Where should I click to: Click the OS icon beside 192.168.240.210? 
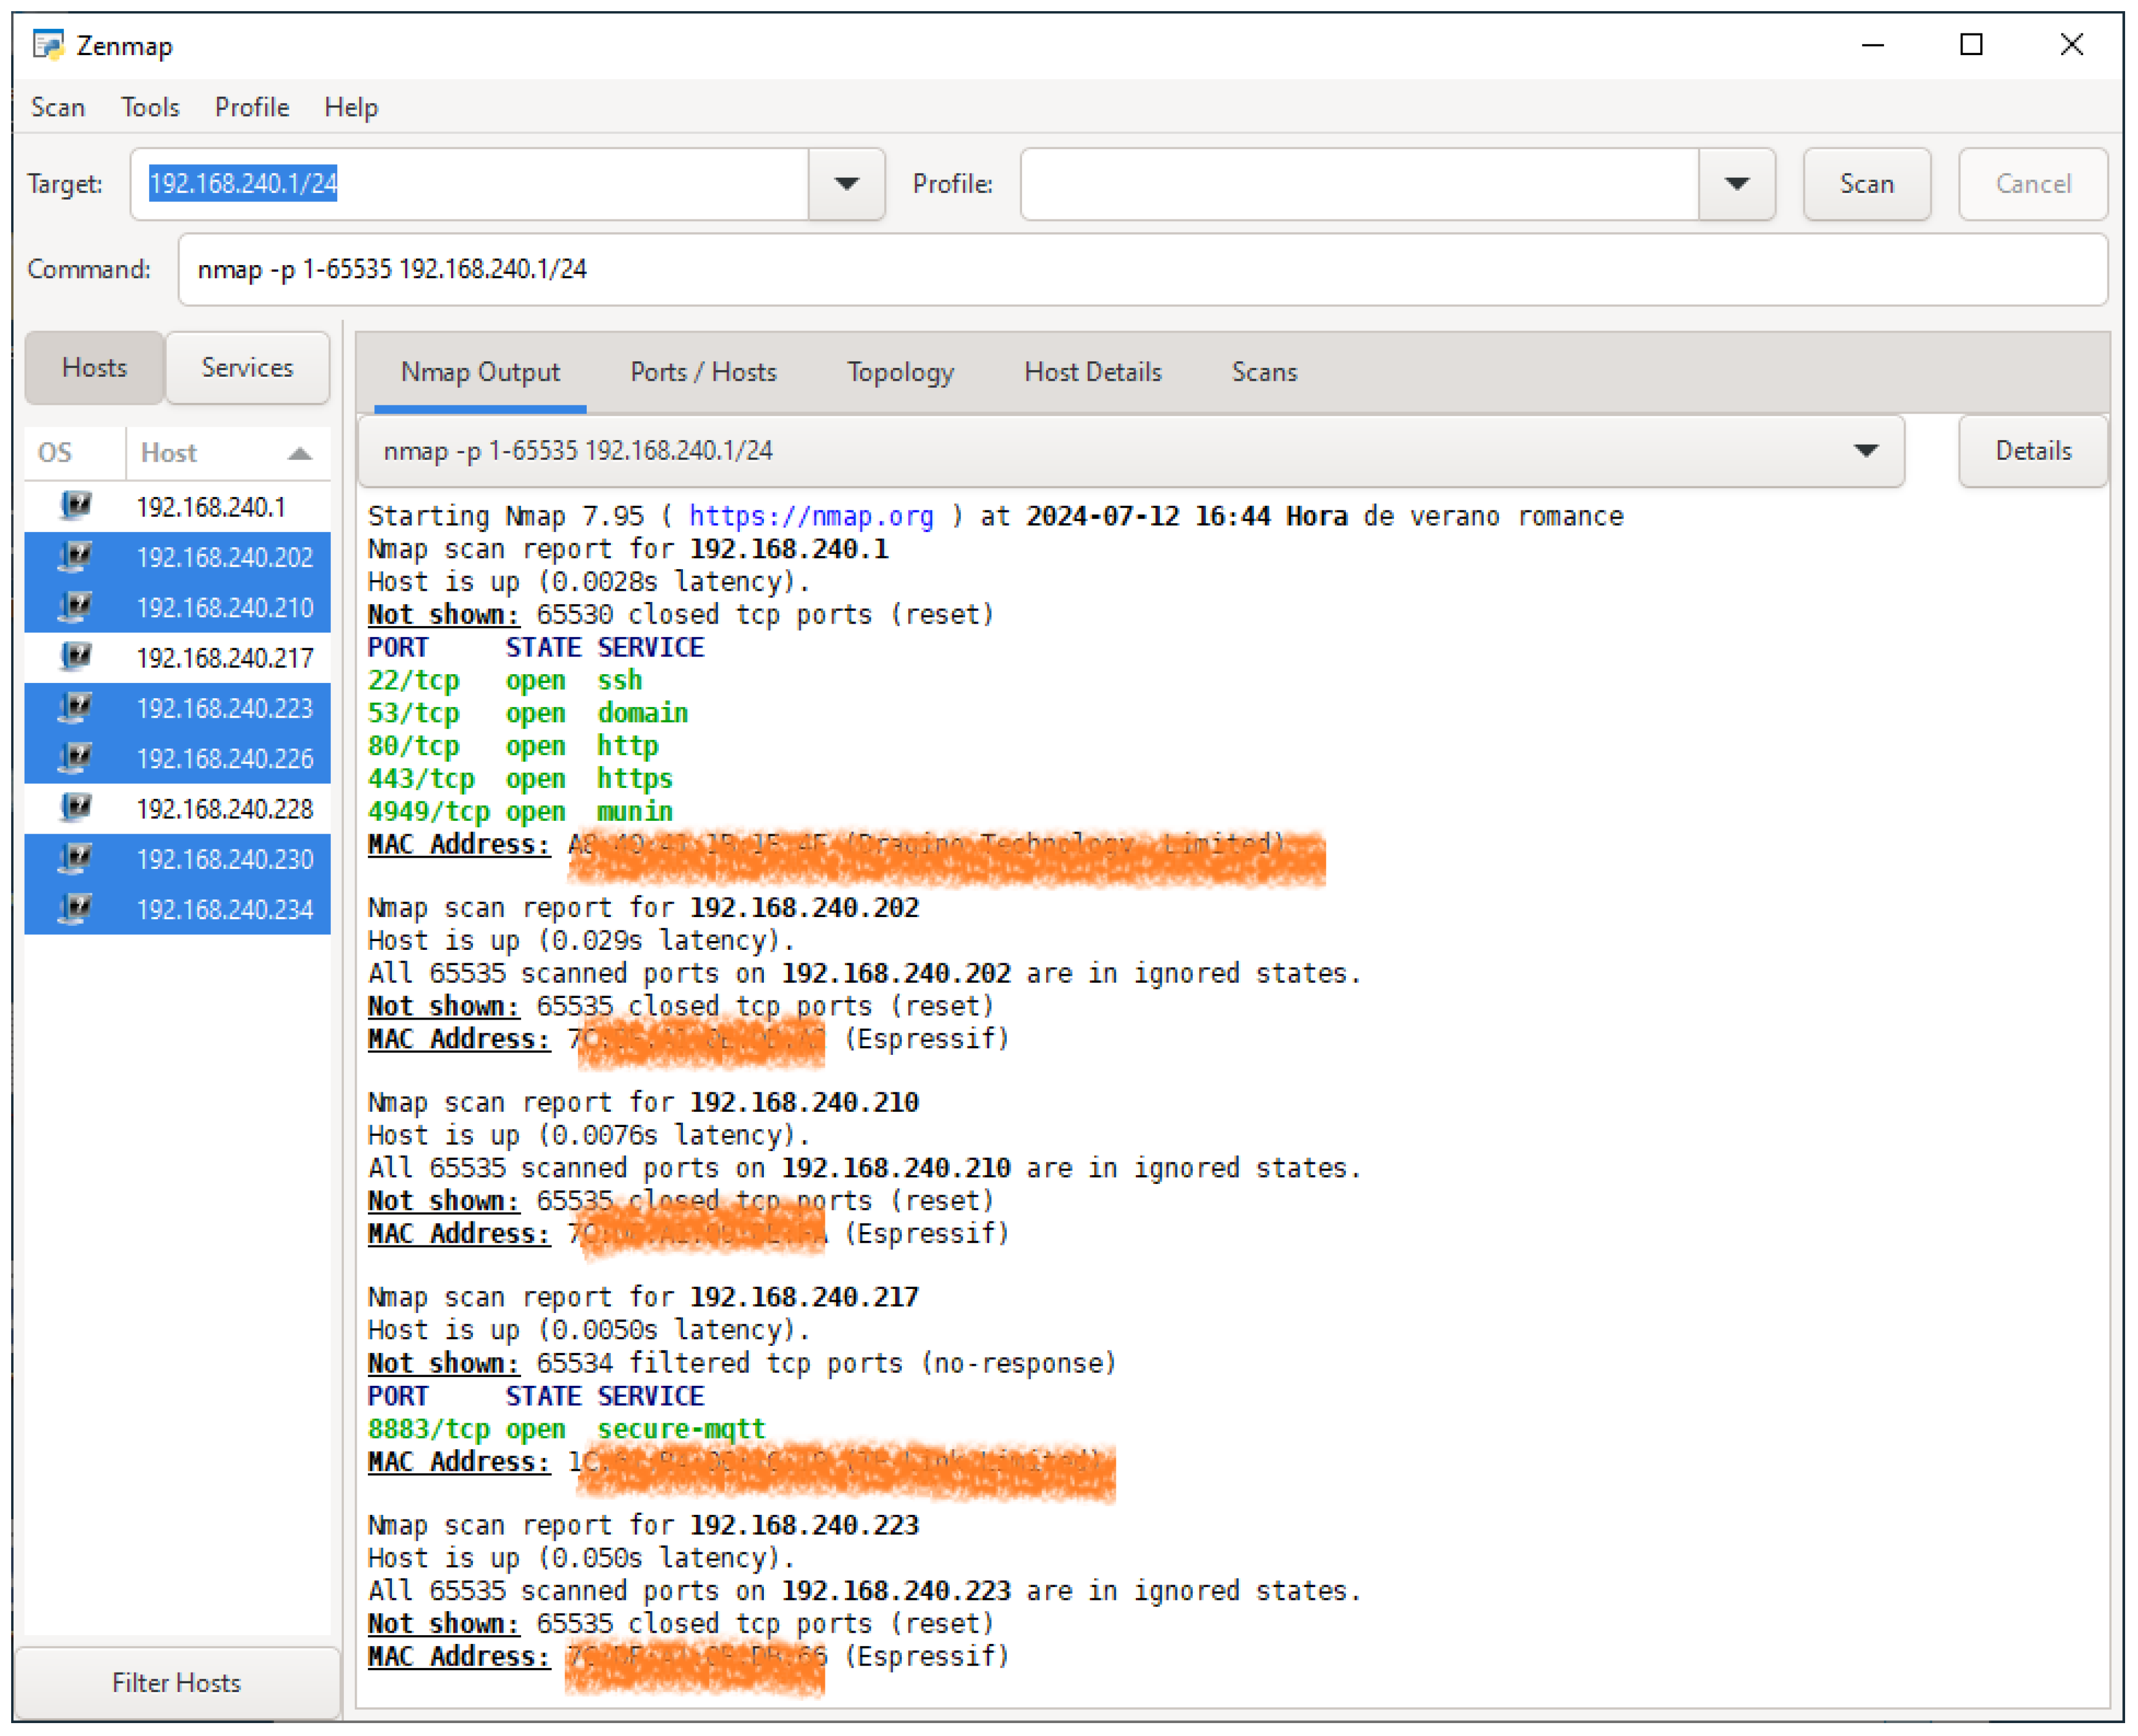75,606
